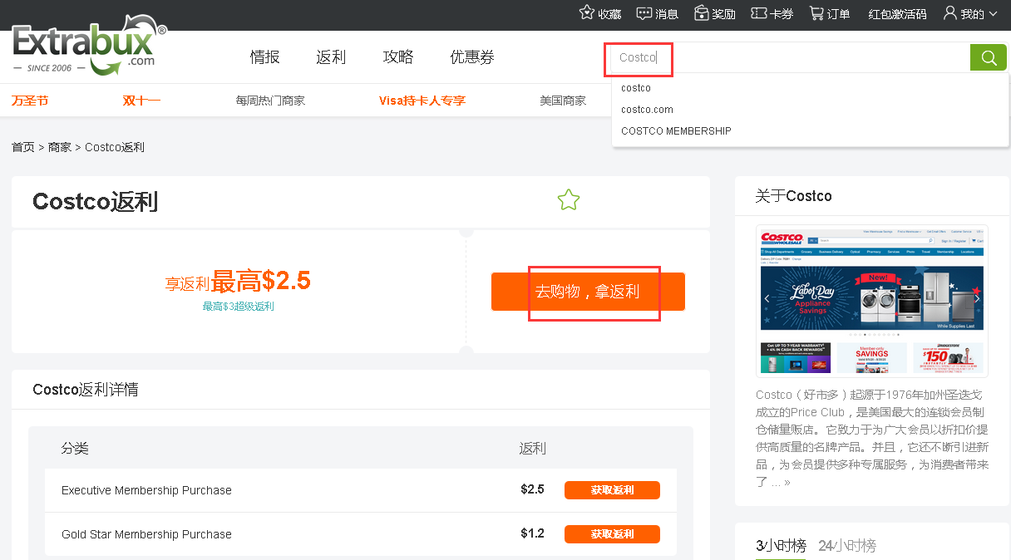Click 获取返利 for Gold Star Membership Purchase
Viewport: 1011px width, 560px height.
612,533
